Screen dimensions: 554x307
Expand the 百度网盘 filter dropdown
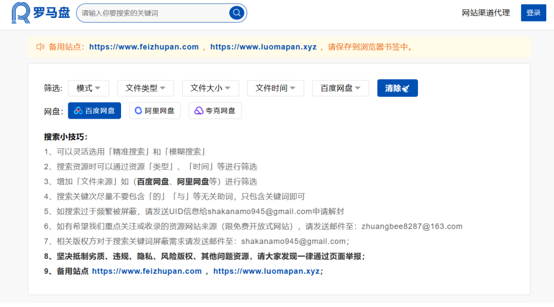[x=340, y=88]
